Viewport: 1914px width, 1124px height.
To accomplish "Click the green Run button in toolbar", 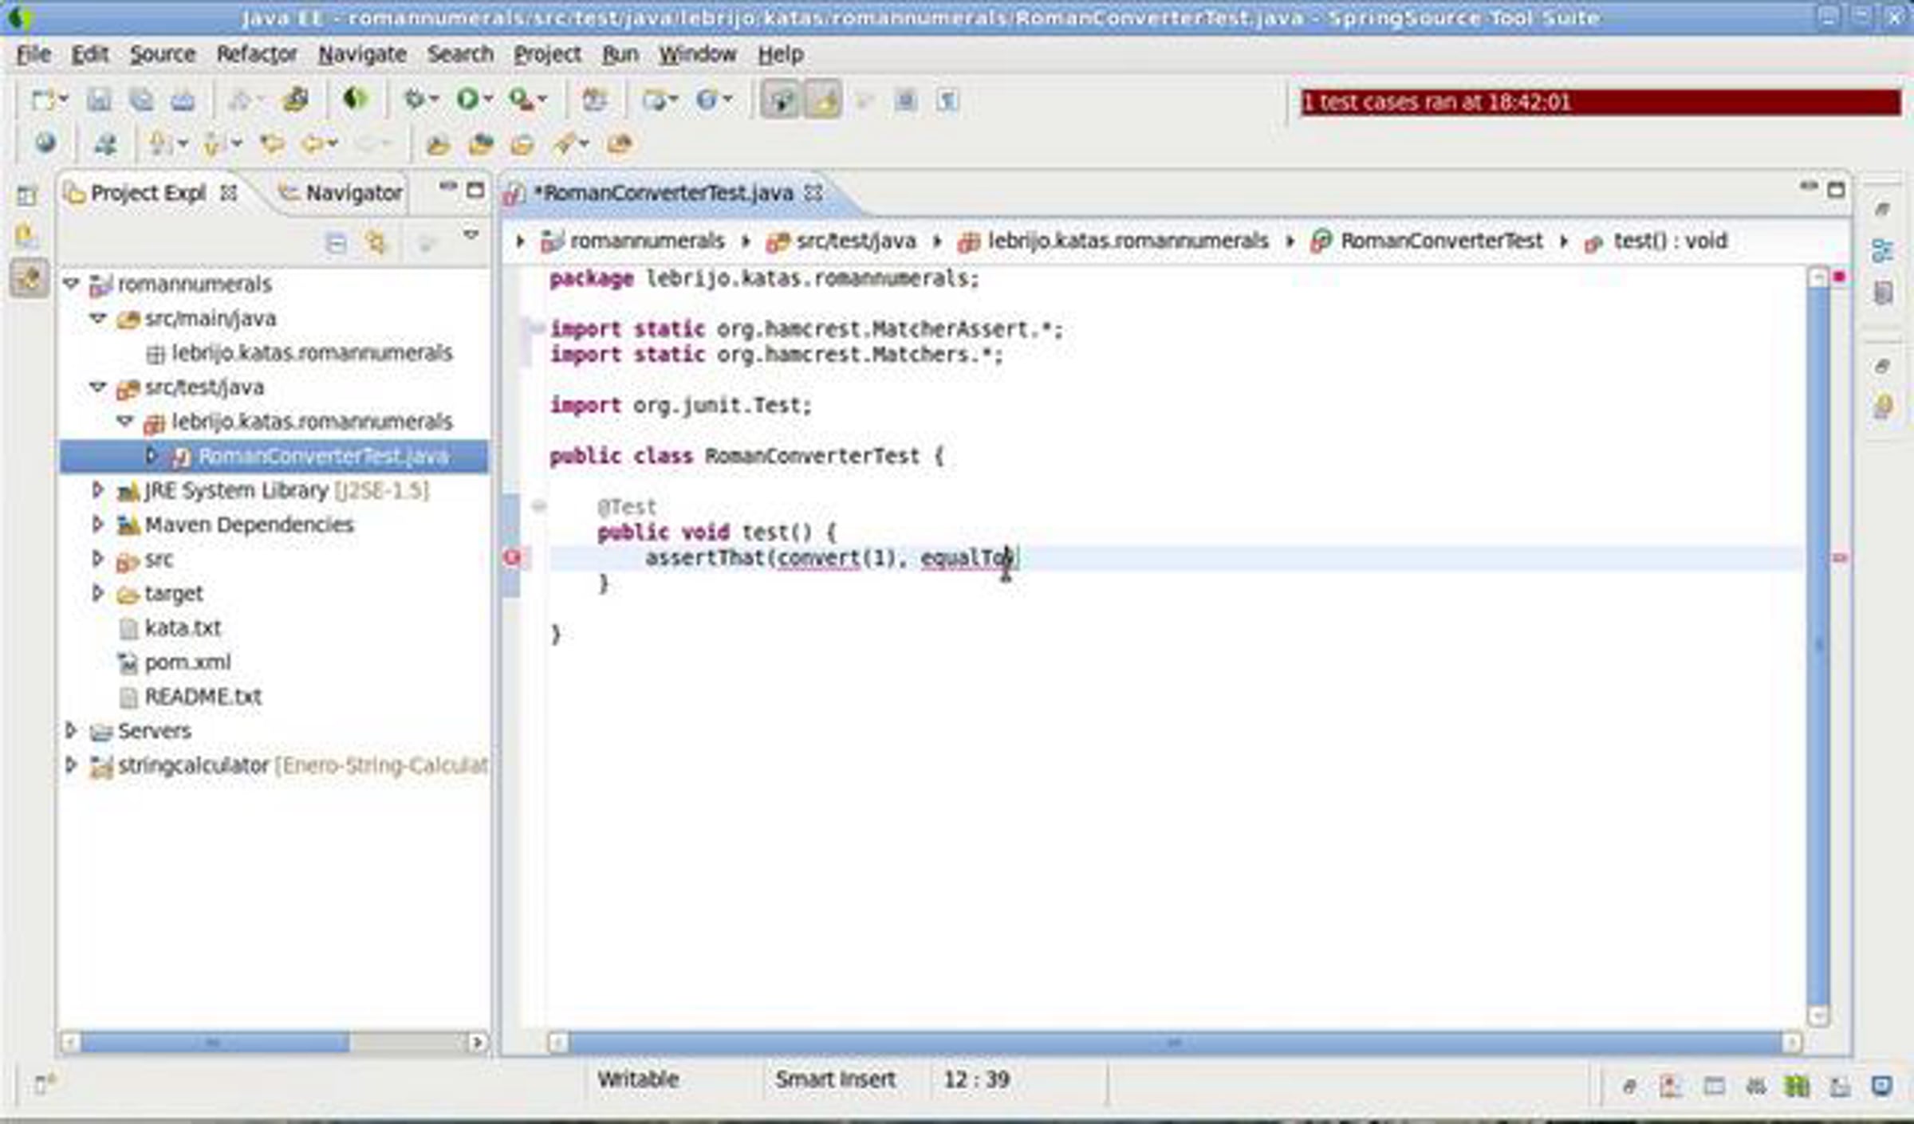I will click(x=468, y=100).
